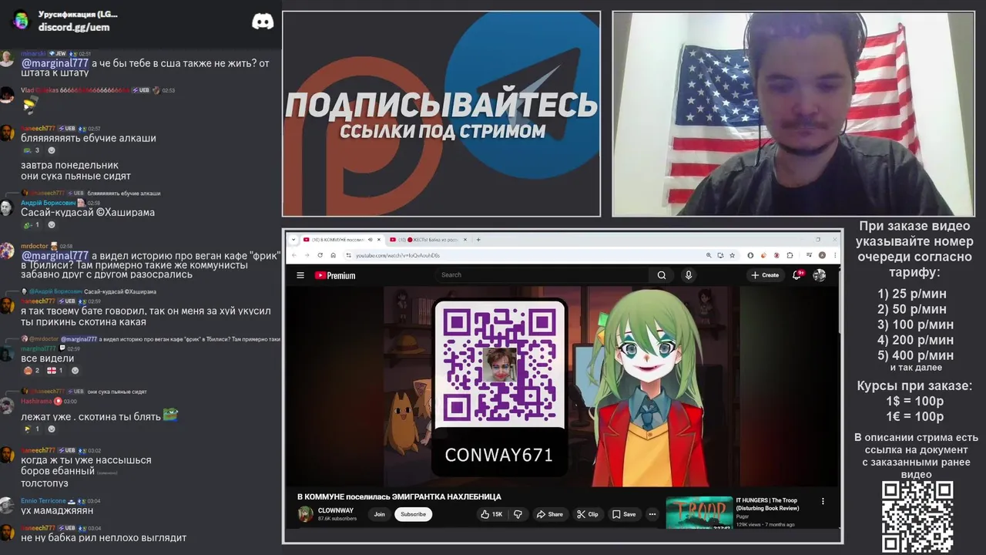Click the Save button
Viewport: 986px width, 555px height.
point(624,514)
